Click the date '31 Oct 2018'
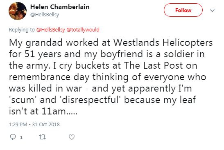 46,124
